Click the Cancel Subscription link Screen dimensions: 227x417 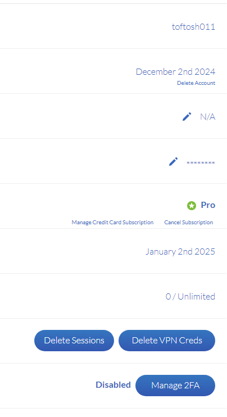[x=188, y=223]
